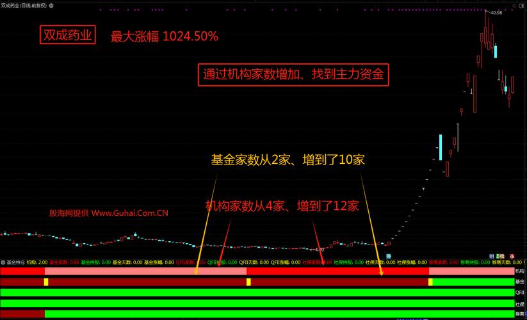Click the 通过机构家数增加 annotation box
The width and height of the screenshot is (527, 320).
click(293, 74)
